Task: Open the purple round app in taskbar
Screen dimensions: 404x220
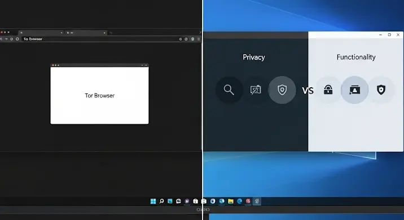Action: coord(187,201)
